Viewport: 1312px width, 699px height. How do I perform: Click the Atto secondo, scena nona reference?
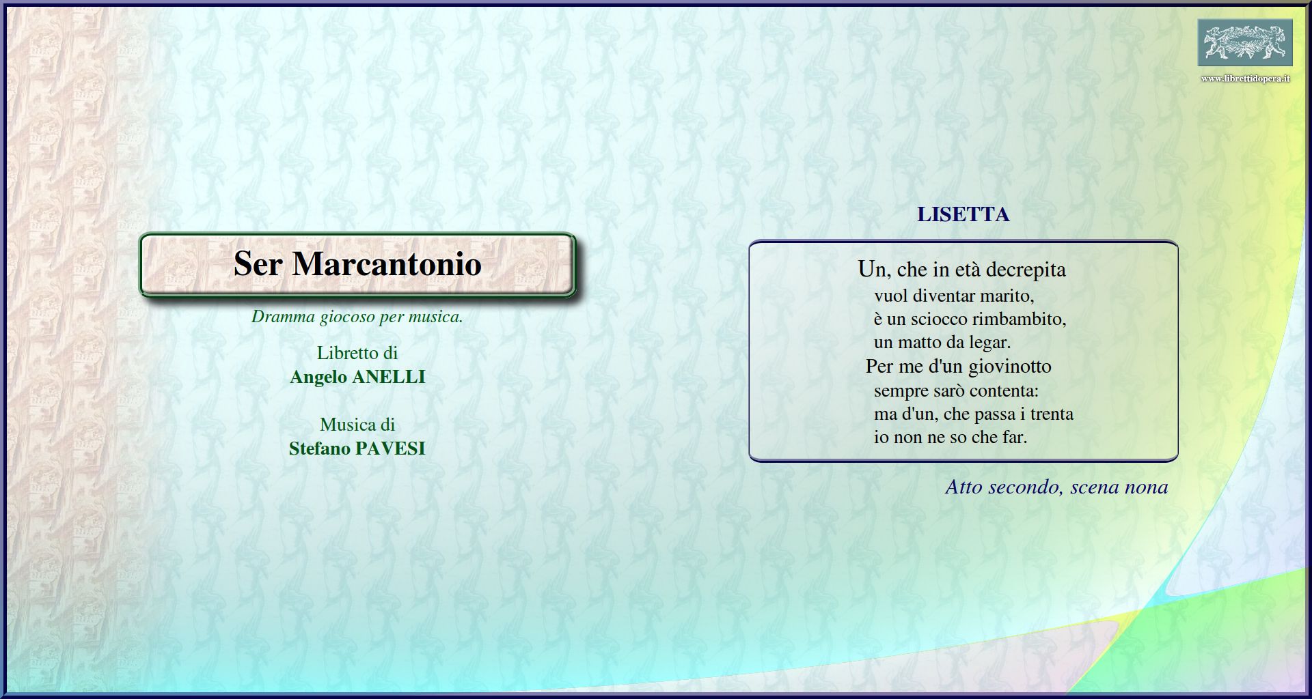(1056, 487)
